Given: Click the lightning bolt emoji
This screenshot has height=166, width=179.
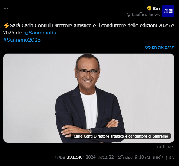Looking at the screenshot, I should click(6, 25).
